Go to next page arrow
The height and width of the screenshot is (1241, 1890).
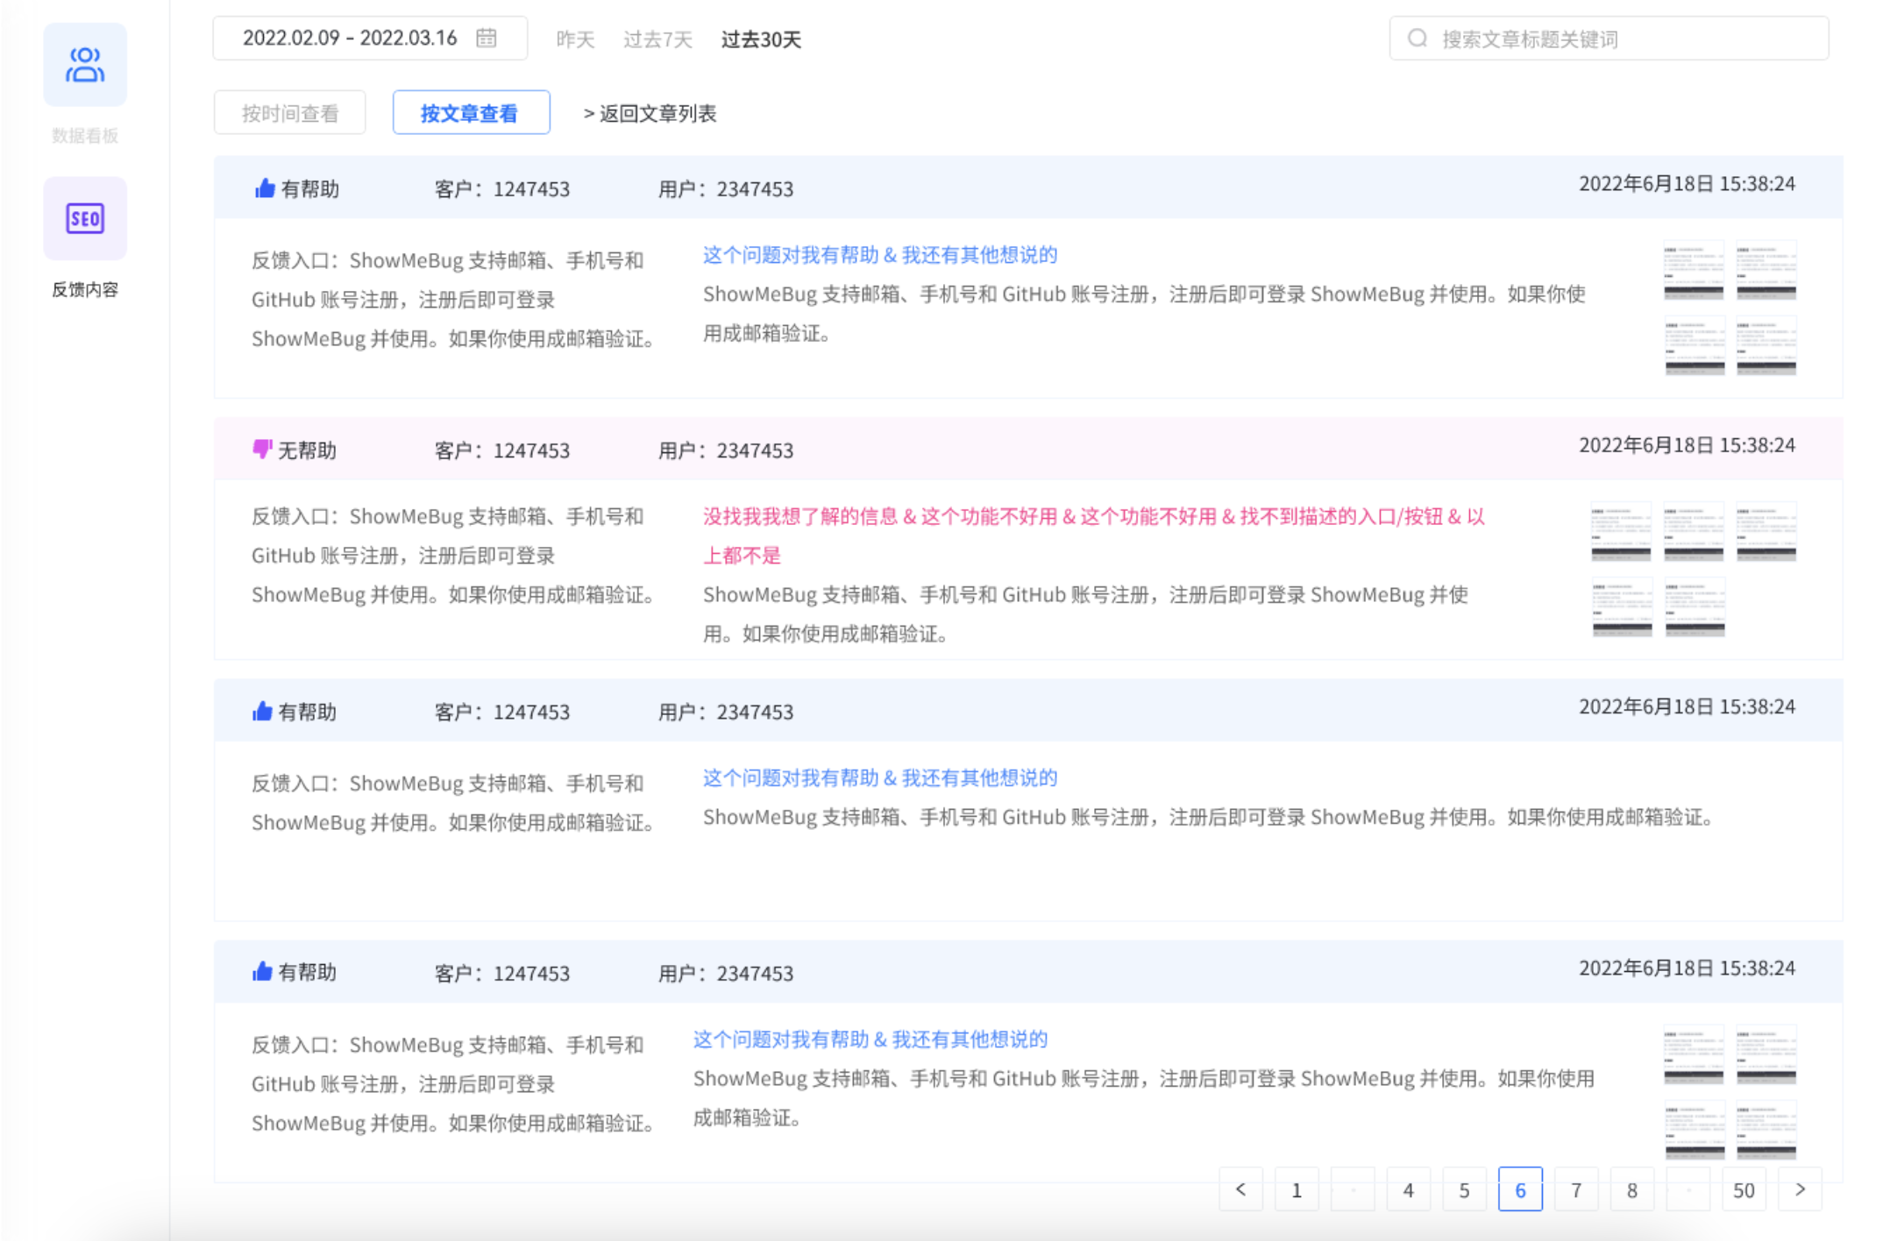pos(1800,1189)
